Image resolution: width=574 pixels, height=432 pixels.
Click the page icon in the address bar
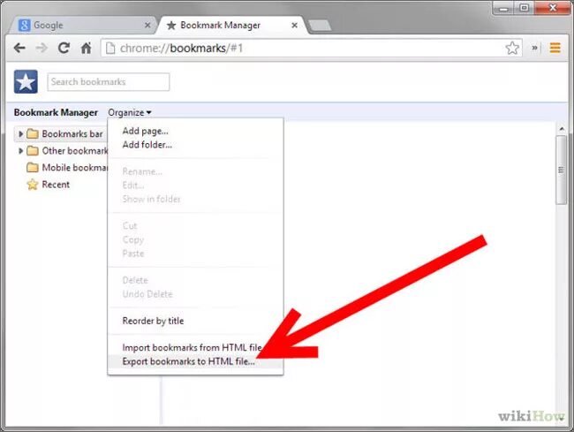[x=110, y=48]
